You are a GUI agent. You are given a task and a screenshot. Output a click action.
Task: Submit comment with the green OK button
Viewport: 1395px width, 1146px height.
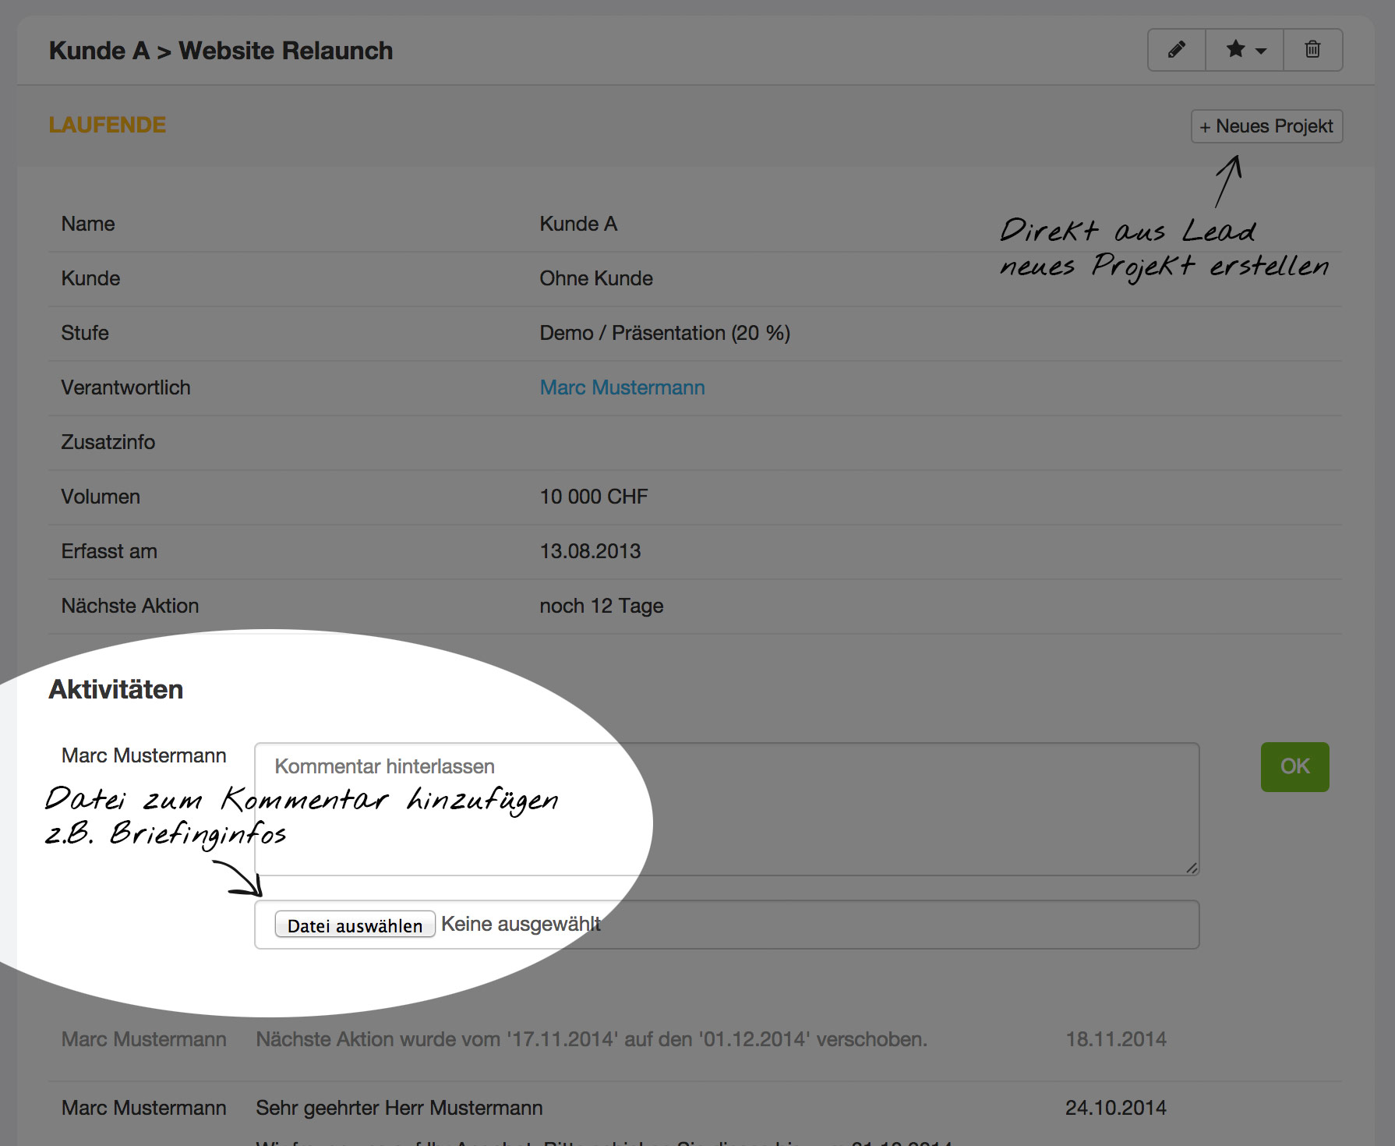tap(1294, 767)
